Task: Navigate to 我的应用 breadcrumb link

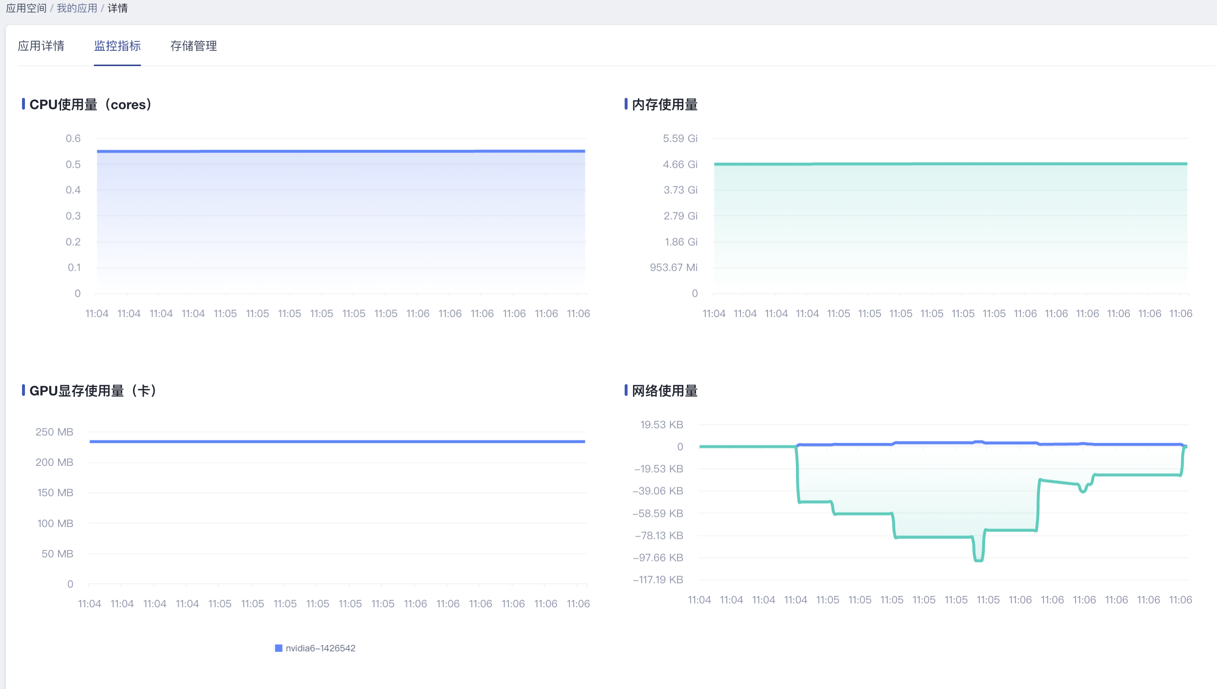Action: tap(77, 8)
